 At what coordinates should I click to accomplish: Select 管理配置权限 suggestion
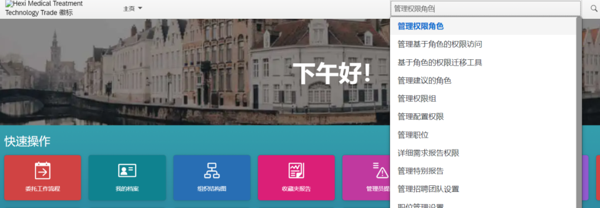[483, 116]
